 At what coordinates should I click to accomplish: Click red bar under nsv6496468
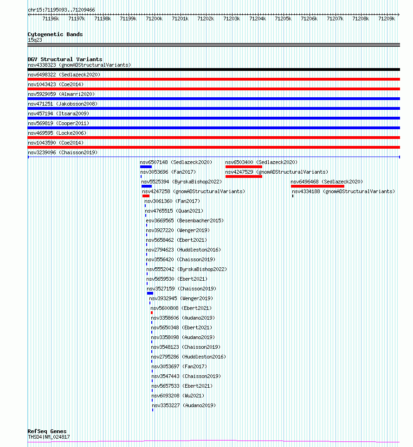point(317,186)
